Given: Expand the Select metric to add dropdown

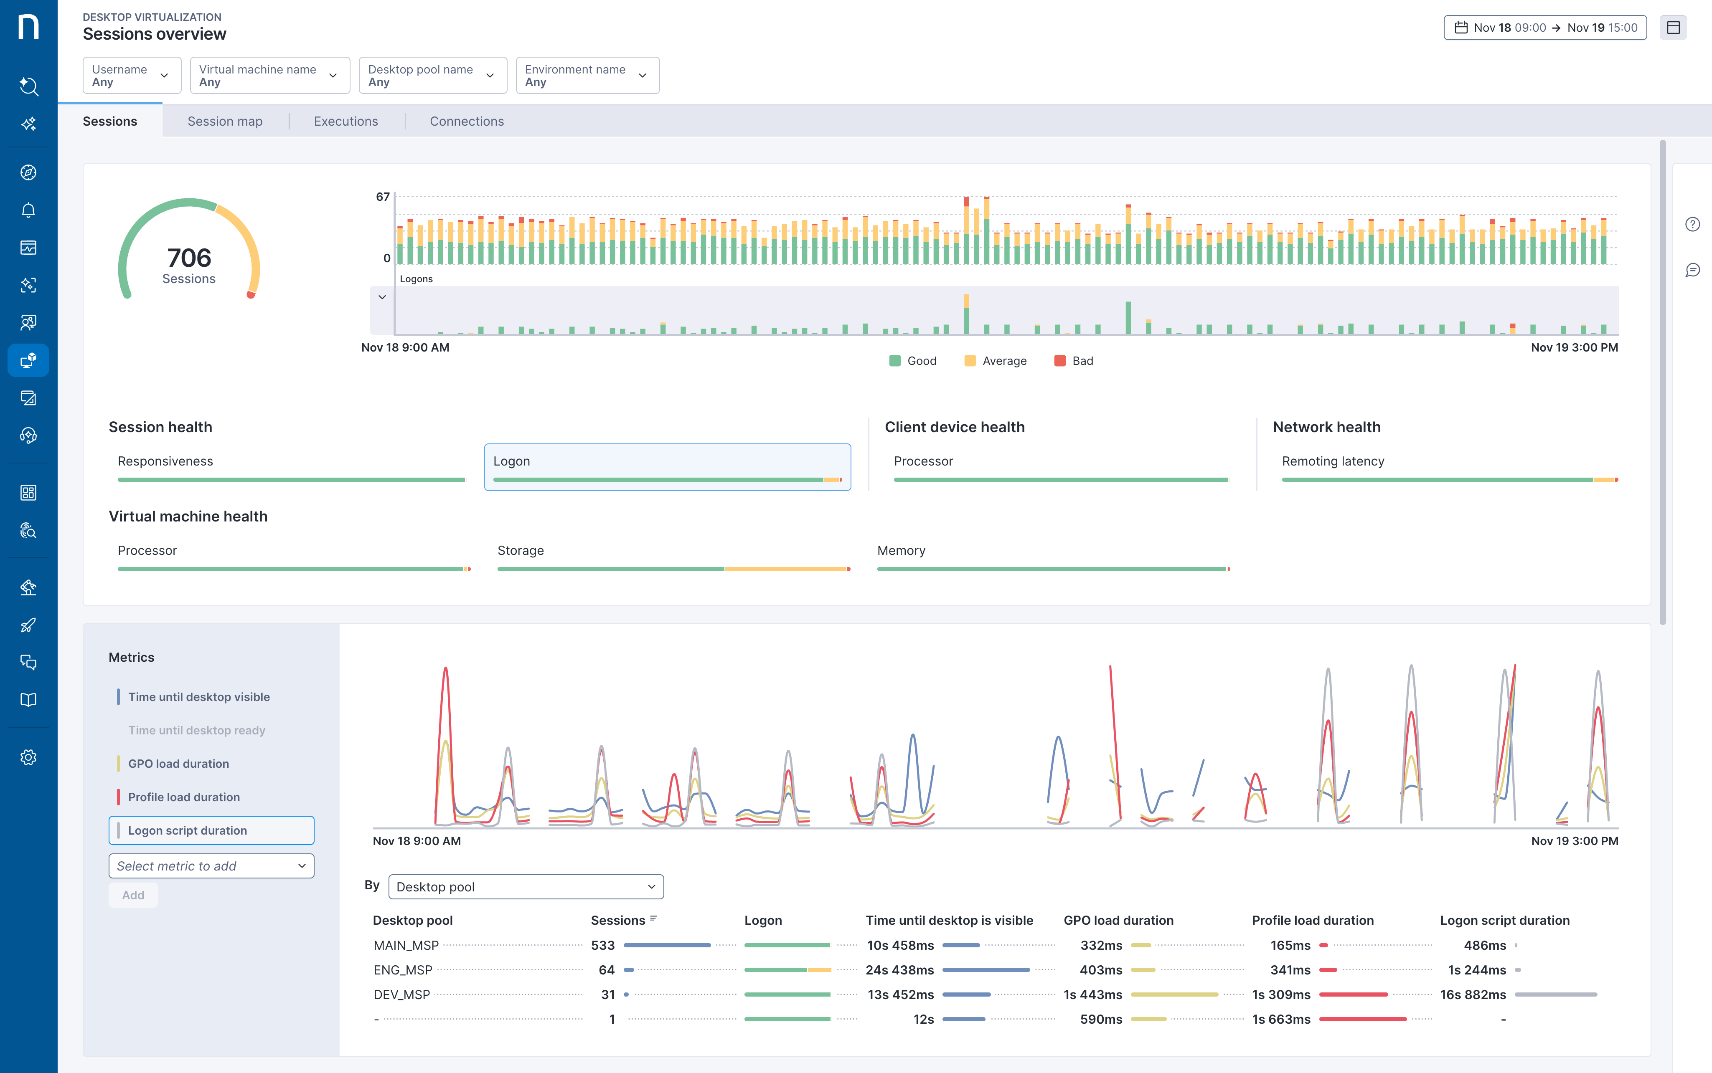Looking at the screenshot, I should pos(211,866).
